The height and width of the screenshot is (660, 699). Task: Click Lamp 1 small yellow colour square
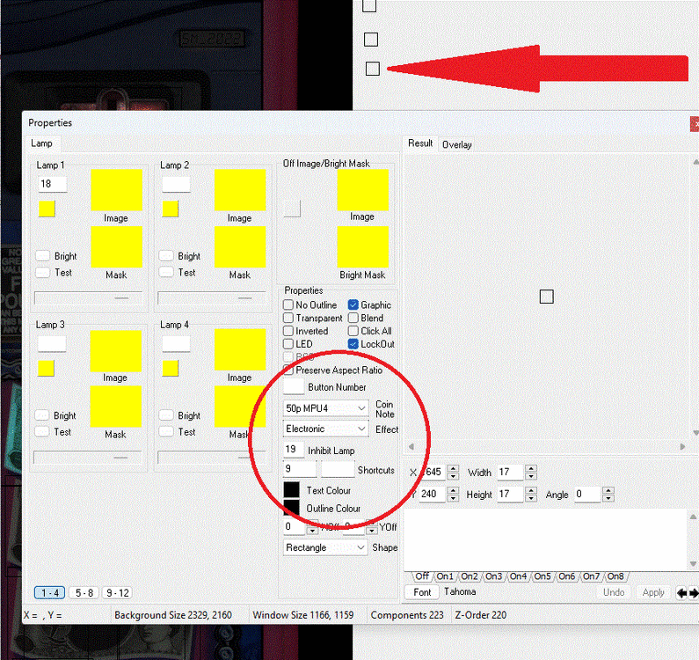[x=47, y=209]
